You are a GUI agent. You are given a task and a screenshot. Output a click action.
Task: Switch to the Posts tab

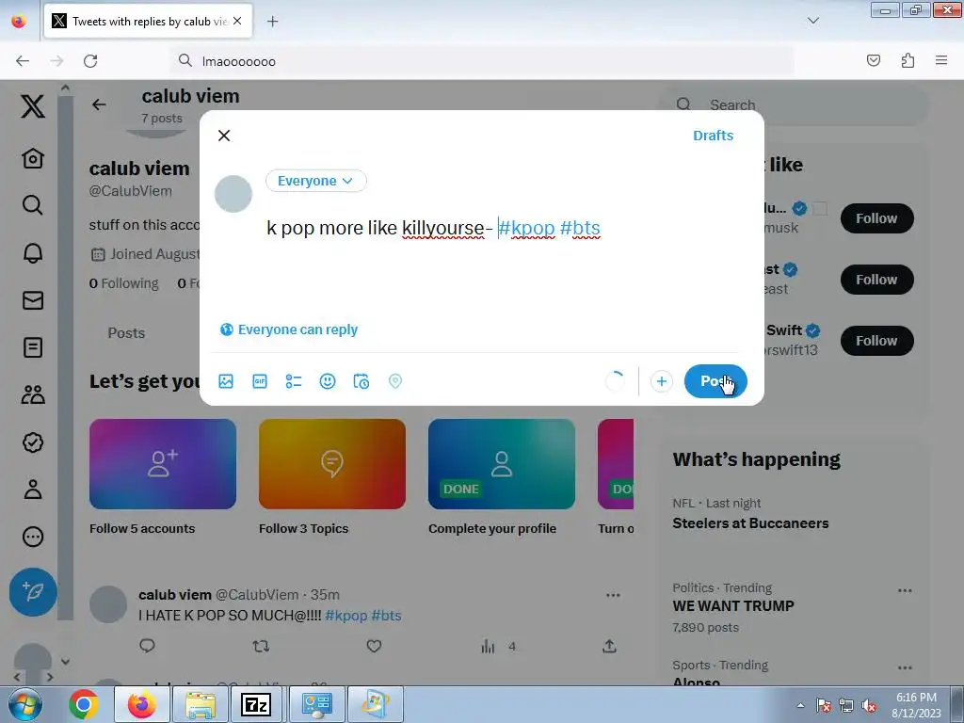[x=126, y=333]
